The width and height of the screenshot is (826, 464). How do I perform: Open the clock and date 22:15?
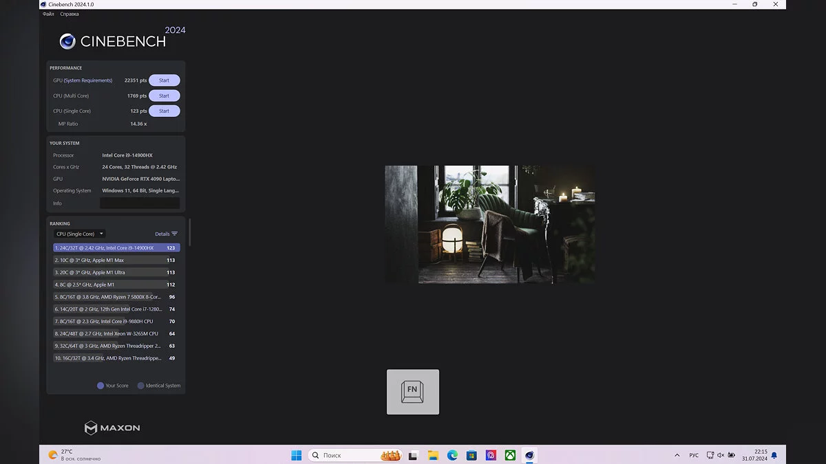click(x=754, y=455)
